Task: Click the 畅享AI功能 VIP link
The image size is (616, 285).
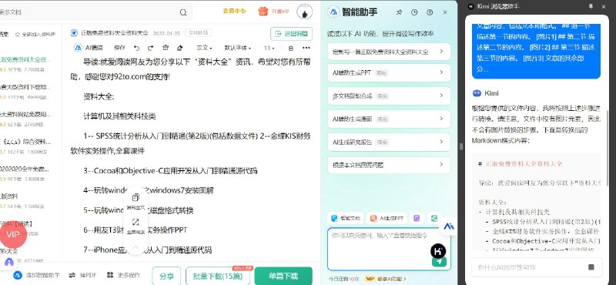Action: pos(386,279)
